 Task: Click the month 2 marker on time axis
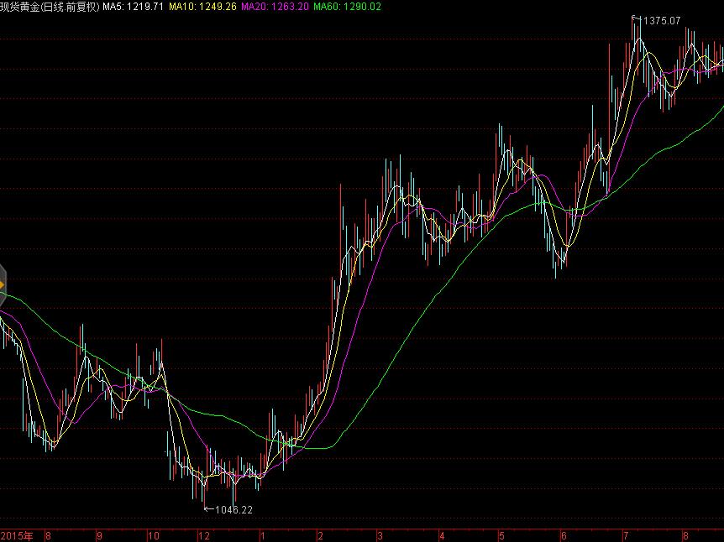(321, 536)
